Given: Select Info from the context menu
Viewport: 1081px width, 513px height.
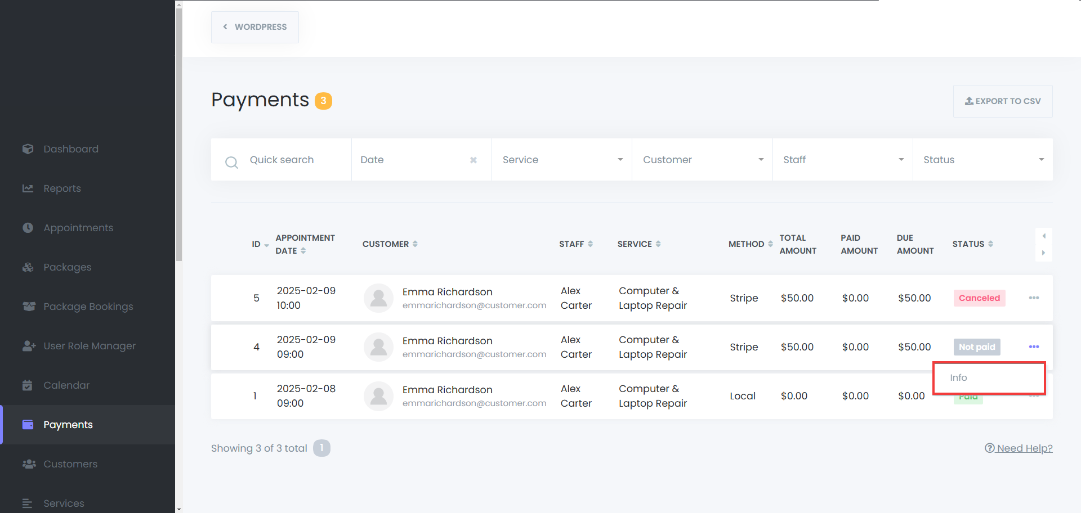Looking at the screenshot, I should [x=959, y=378].
